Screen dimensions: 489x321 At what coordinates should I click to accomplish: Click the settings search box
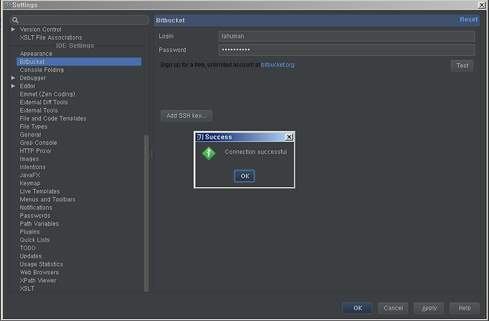tap(79, 20)
